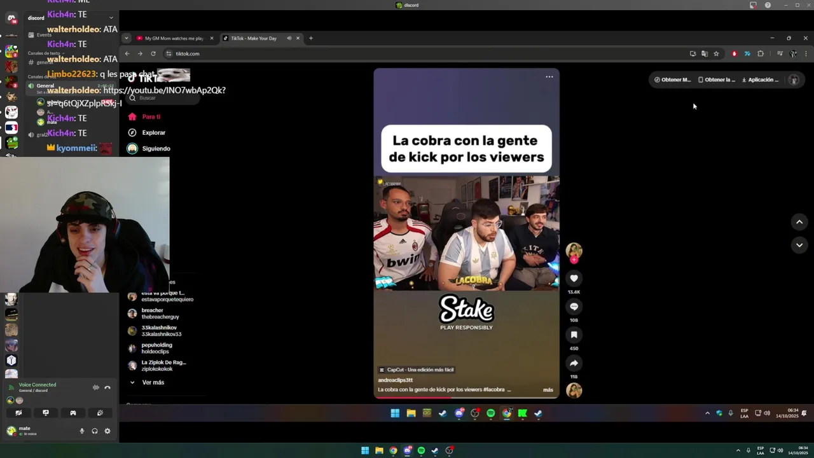Open Spotify on the streamed inner taskbar
Viewport: 814px width, 458px height.
click(490, 413)
